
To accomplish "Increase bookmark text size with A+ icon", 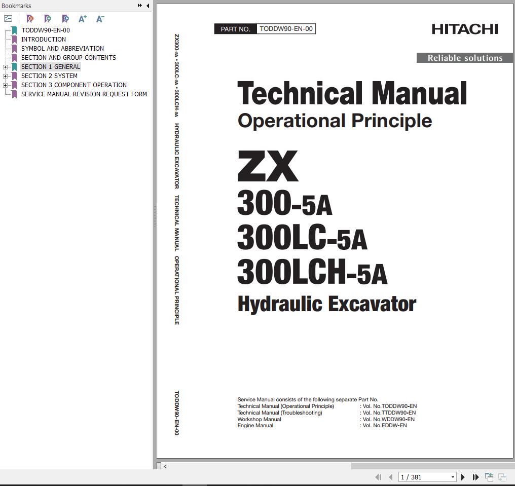I will (82, 19).
